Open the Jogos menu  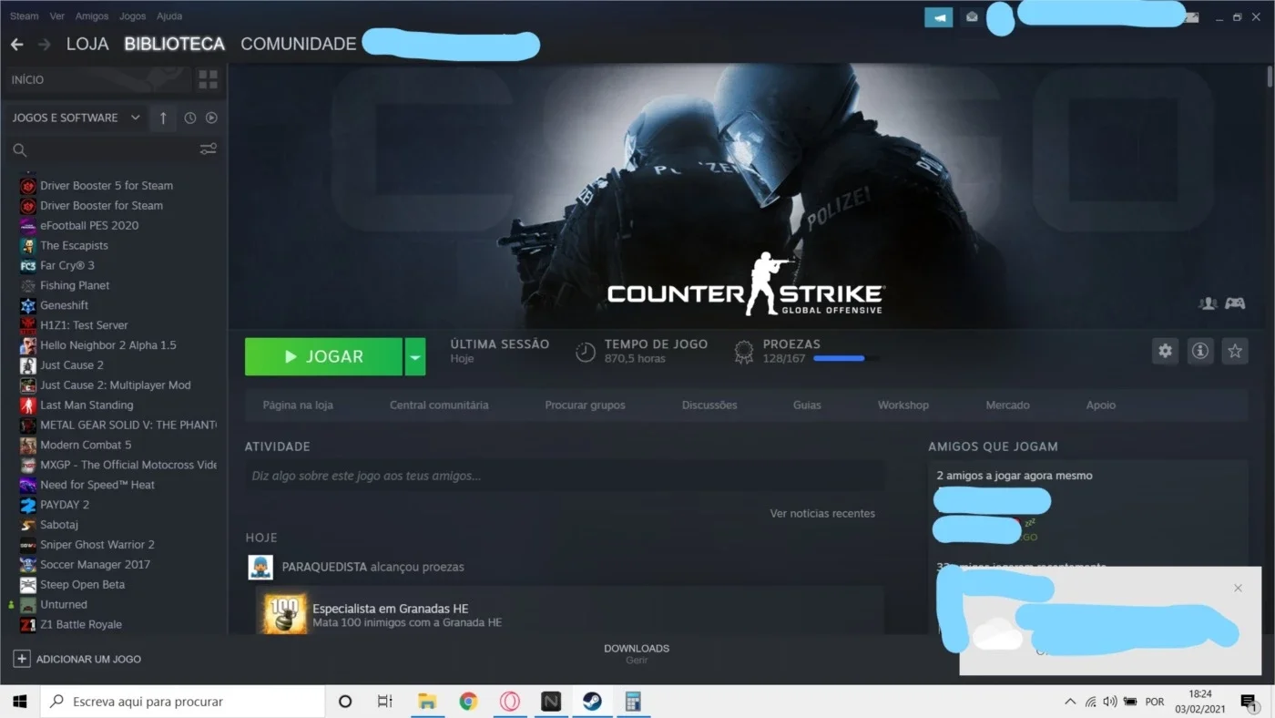pyautogui.click(x=132, y=16)
